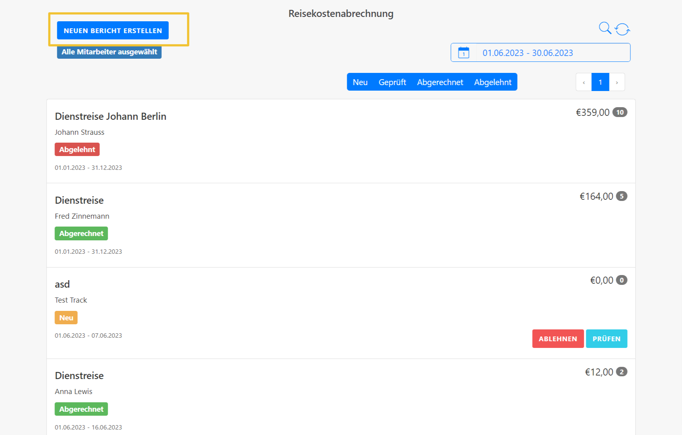Click the magnifying glass search icon
This screenshot has height=435, width=682.
tap(605, 28)
